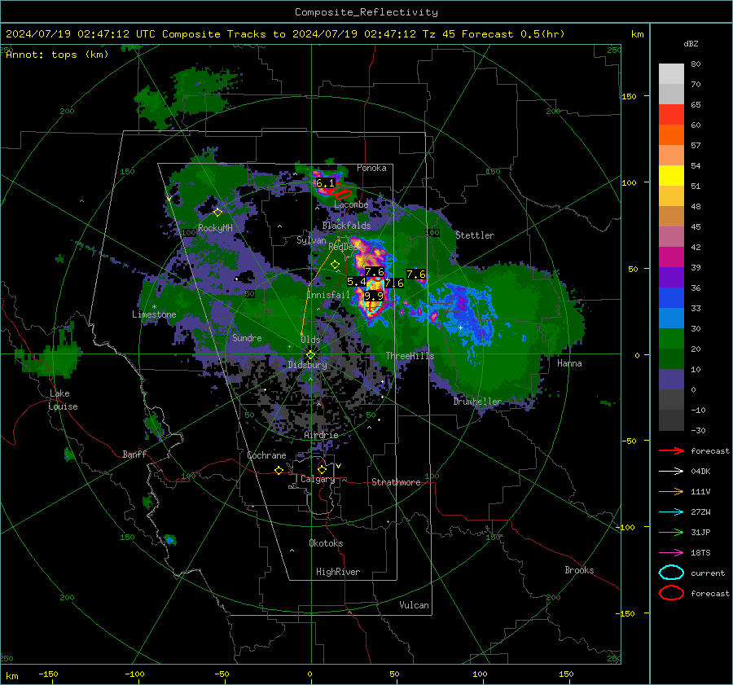Click the blue 36-33 dBZ color swatch

671,298
